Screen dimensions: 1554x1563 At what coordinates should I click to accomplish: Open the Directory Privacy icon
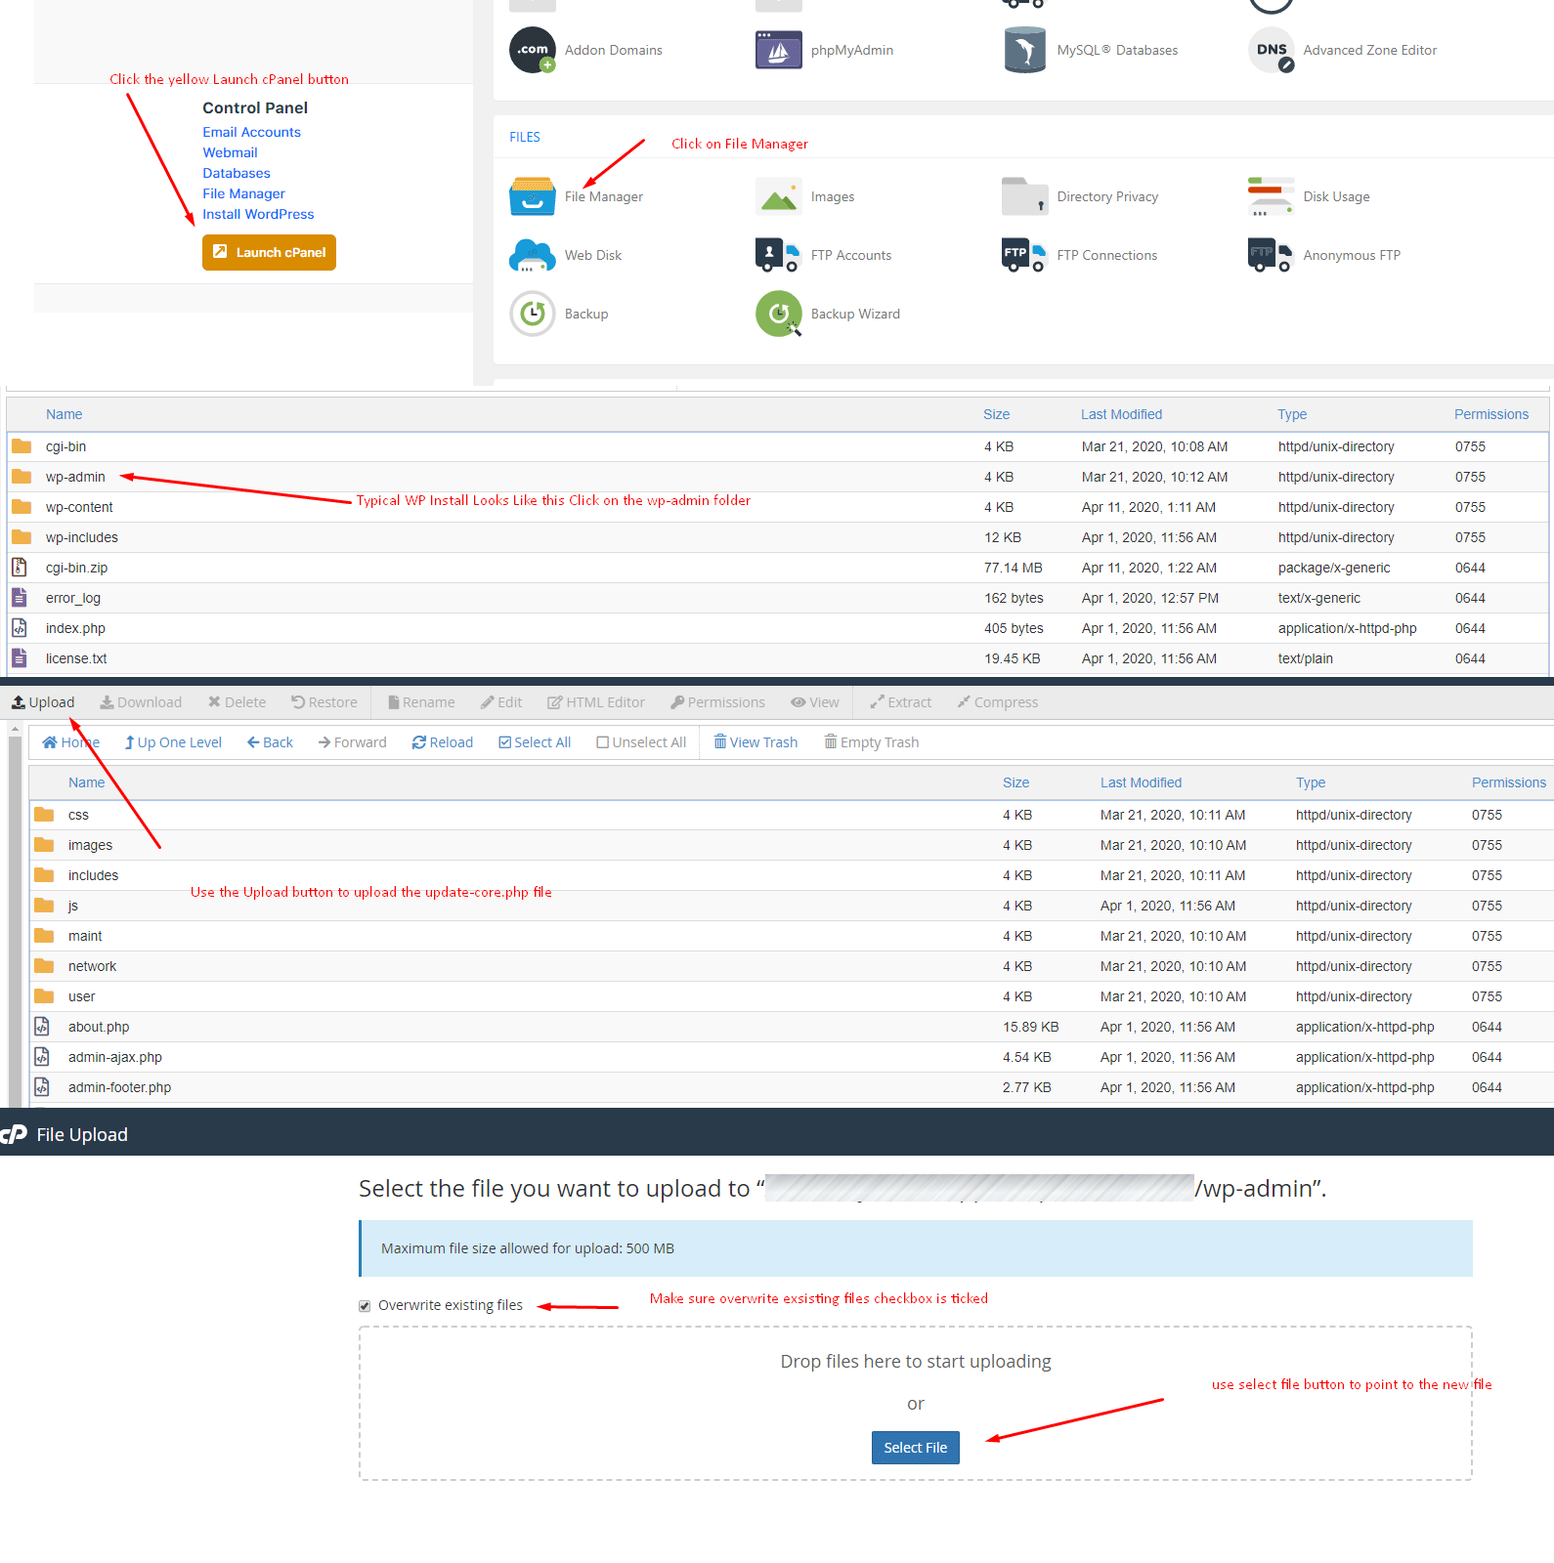click(1025, 196)
